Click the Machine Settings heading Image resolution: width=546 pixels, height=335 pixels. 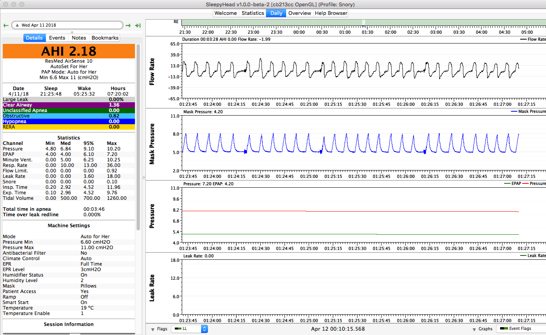tap(69, 226)
